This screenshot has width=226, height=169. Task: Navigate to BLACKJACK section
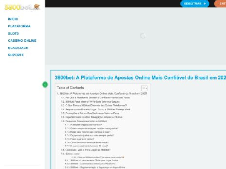18,48
